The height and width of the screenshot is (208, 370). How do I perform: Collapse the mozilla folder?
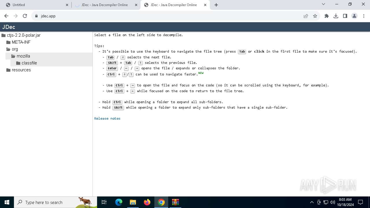click(x=23, y=56)
